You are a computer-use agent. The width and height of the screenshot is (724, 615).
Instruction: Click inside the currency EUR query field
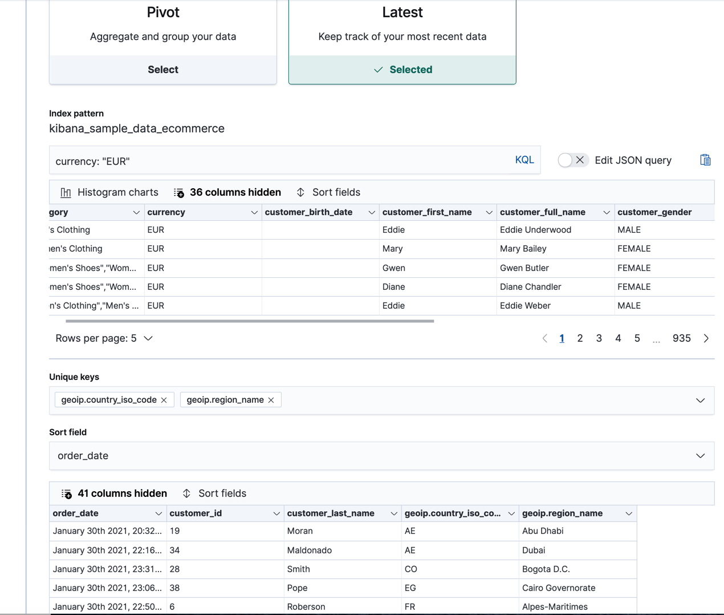228,160
